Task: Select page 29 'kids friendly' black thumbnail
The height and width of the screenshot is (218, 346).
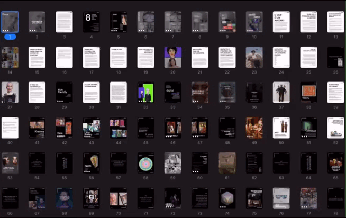Action: [64, 93]
